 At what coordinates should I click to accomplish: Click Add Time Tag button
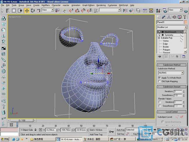[x=96, y=134]
